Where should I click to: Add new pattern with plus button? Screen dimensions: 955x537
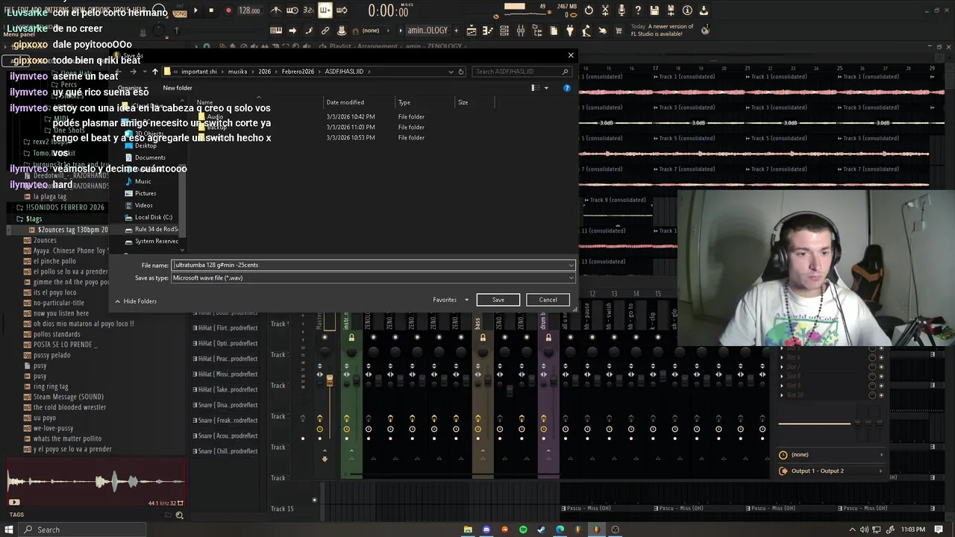[456, 31]
